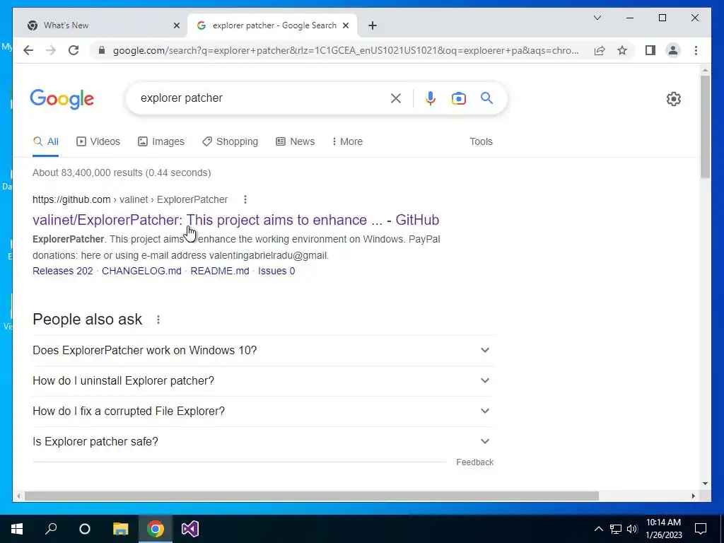
Task: Open the CHANGELOG.md sitelink
Action: [x=141, y=271]
